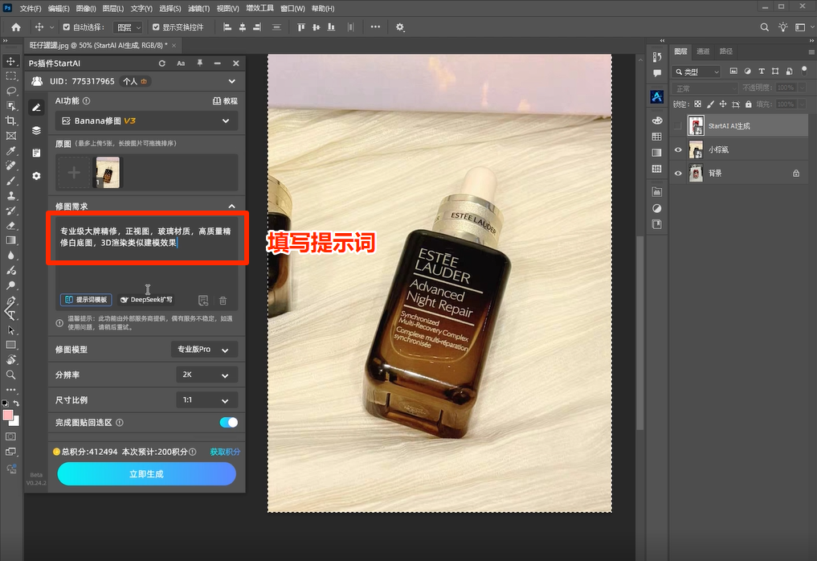Open the 增效工具 menu
Screen dimensions: 817x561
tap(259, 8)
